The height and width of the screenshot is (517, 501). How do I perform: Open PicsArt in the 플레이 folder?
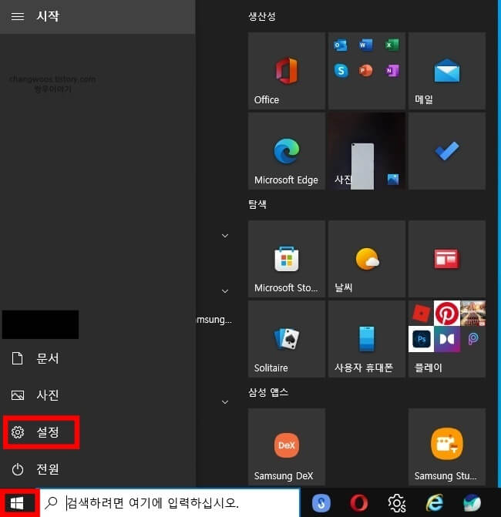(x=472, y=339)
